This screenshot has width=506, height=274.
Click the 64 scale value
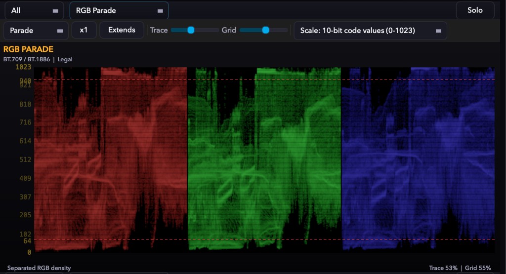point(28,241)
